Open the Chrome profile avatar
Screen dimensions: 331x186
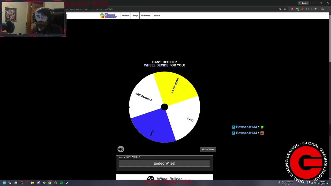323,9
